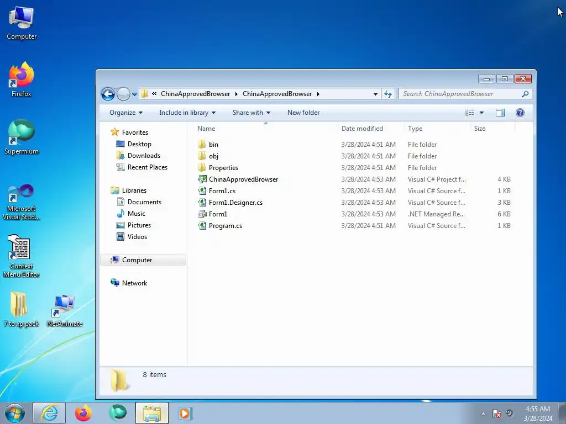
Task: Click Action Center flag tray icon
Action: point(497,414)
